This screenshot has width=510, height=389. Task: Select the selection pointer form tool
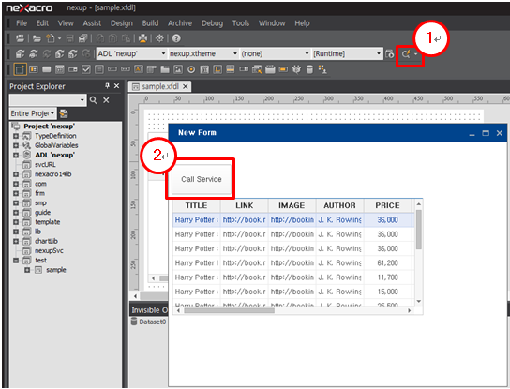point(20,69)
